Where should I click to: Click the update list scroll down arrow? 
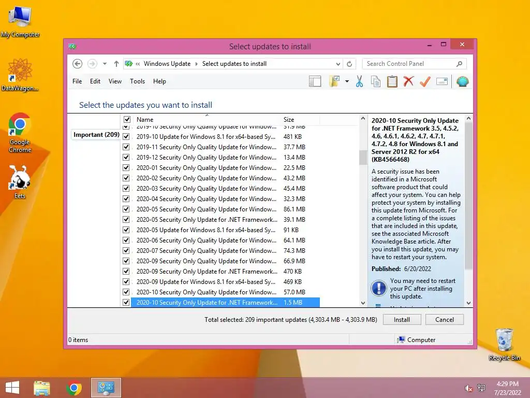click(x=363, y=303)
